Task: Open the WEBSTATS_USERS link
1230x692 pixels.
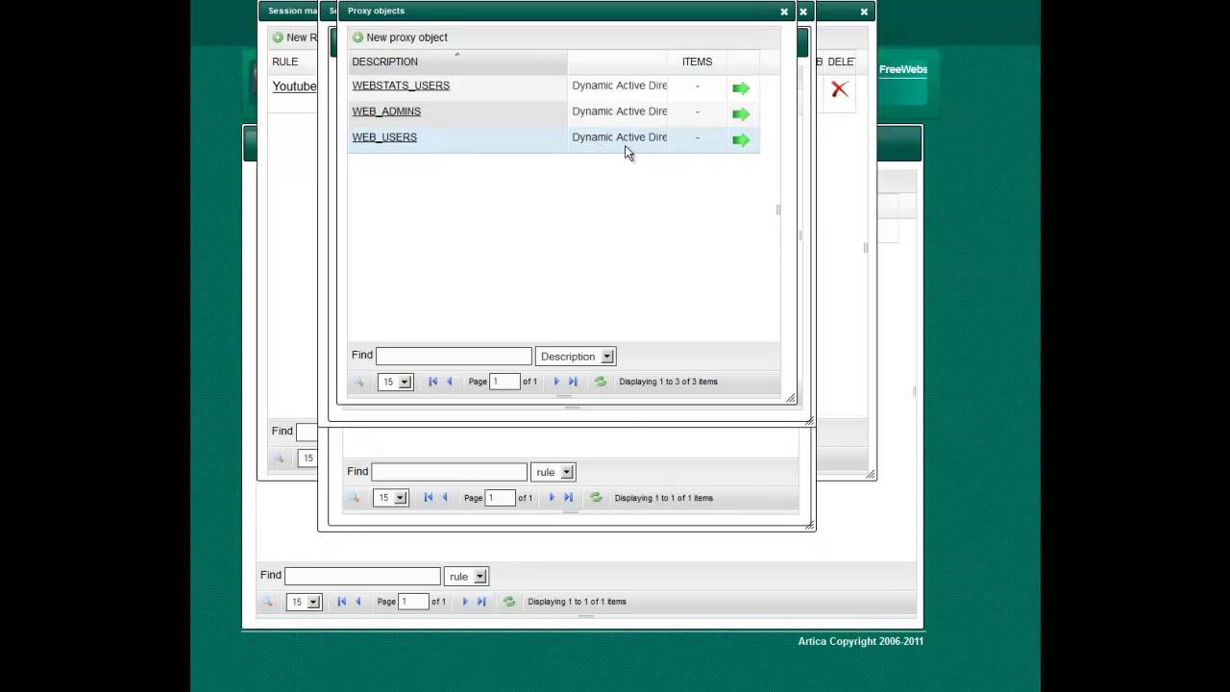Action: [x=401, y=86]
